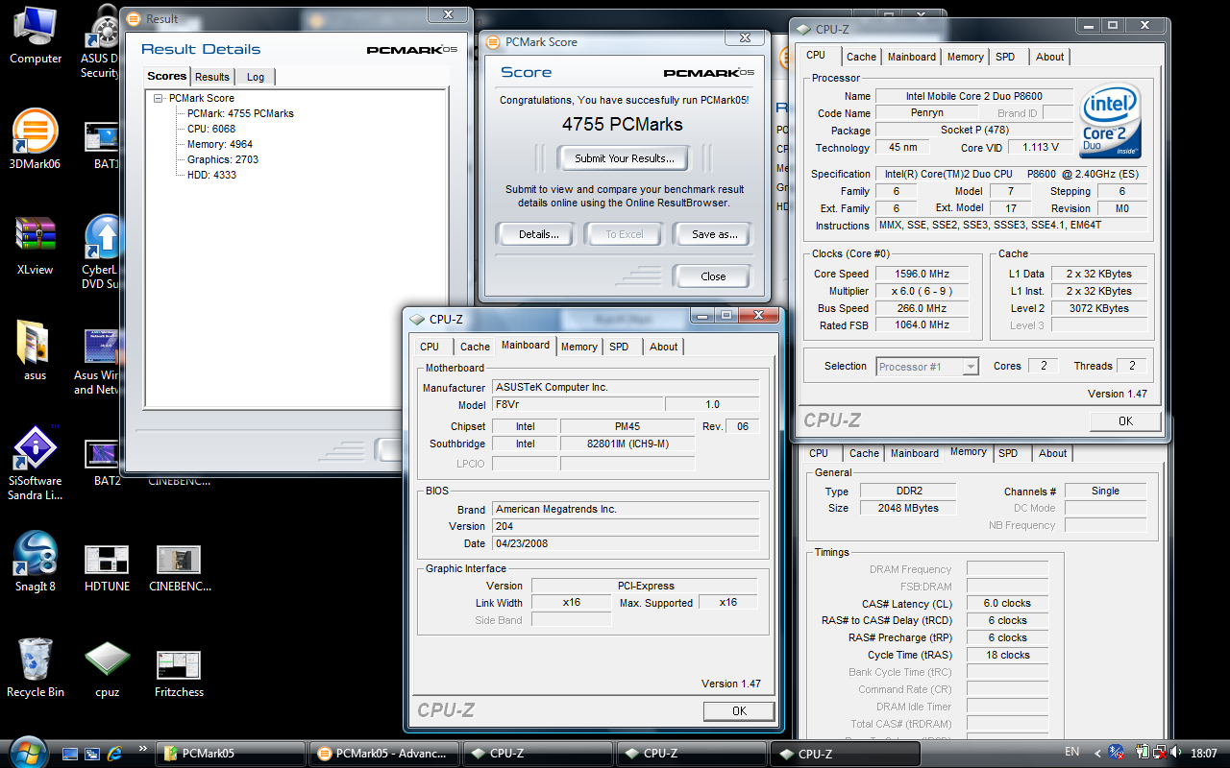The height and width of the screenshot is (768, 1230).
Task: Switch to the Results tab in Result Details
Action: 212,77
